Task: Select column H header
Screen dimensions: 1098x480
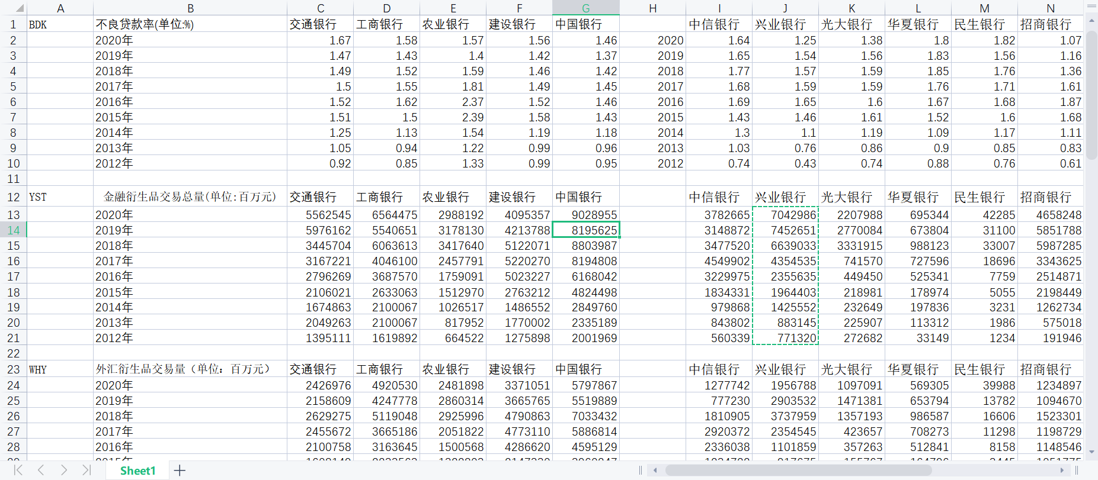Action: coord(652,8)
